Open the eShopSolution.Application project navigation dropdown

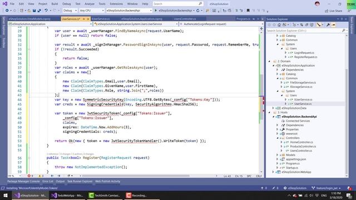click(x=50, y=24)
